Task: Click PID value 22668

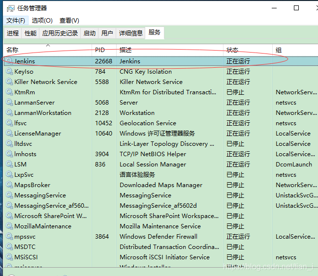Action: 104,61
